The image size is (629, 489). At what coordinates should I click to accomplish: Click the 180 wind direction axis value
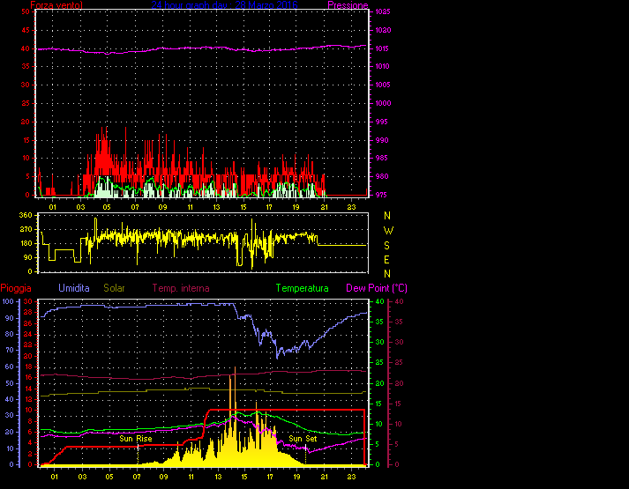pyautogui.click(x=26, y=243)
